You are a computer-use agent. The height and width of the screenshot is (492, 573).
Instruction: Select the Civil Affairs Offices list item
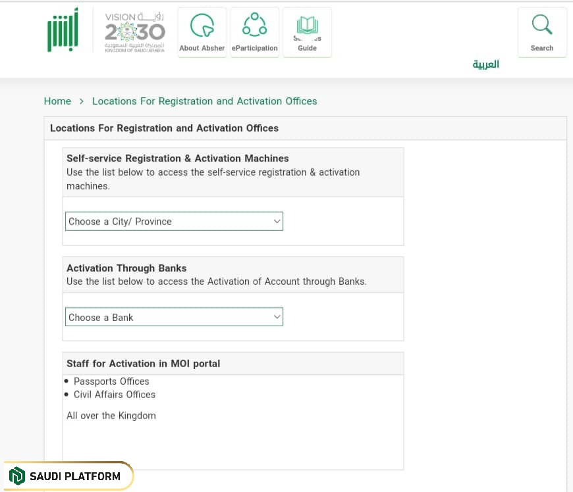pos(115,395)
